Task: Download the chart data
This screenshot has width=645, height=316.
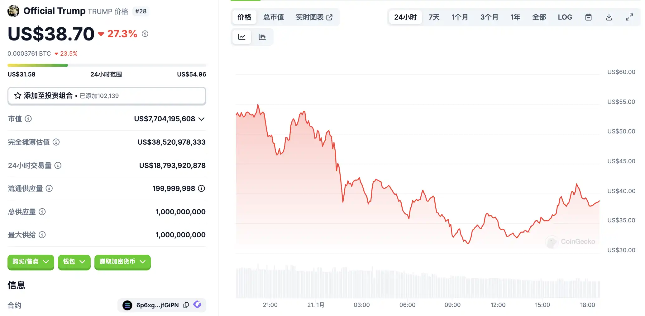Action: (x=609, y=17)
